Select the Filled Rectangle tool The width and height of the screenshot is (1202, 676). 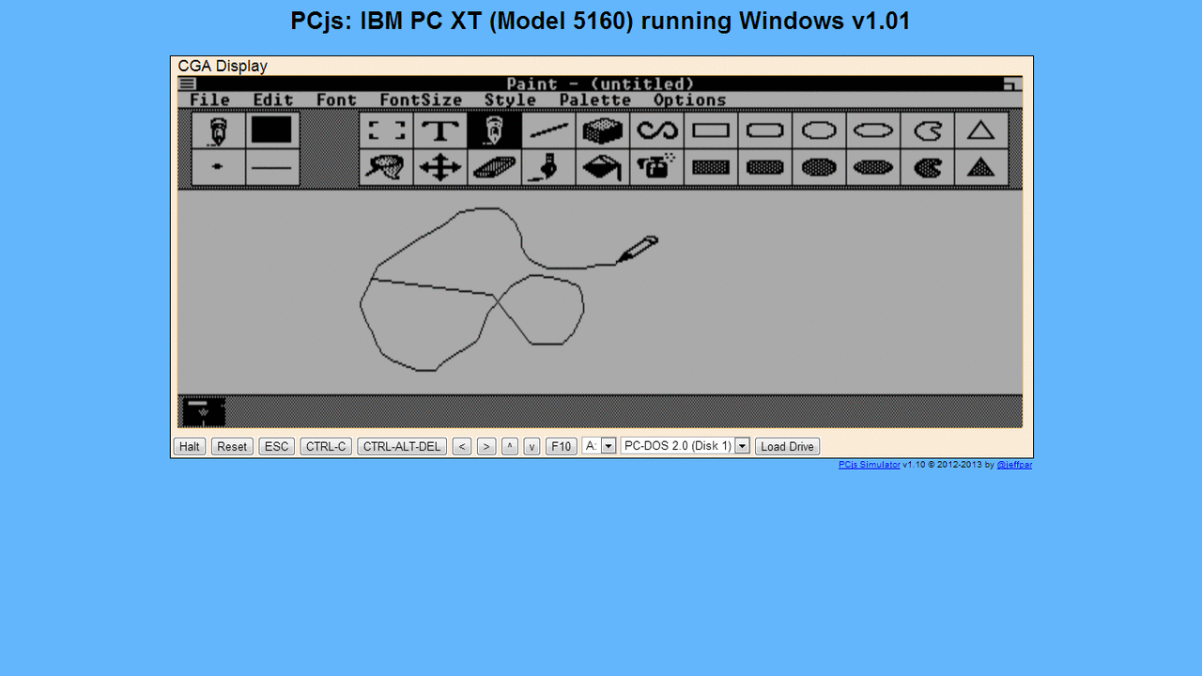coord(711,167)
